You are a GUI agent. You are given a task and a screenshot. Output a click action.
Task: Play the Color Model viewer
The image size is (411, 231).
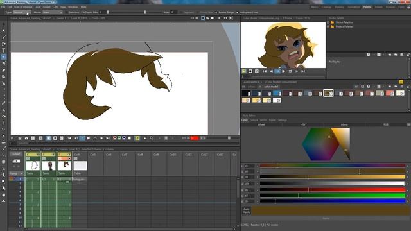point(284,71)
